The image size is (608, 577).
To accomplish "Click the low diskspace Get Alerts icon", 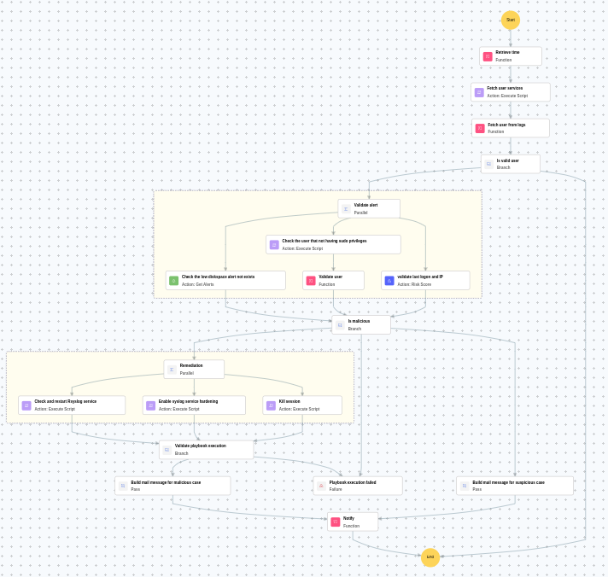I will pyautogui.click(x=173, y=281).
